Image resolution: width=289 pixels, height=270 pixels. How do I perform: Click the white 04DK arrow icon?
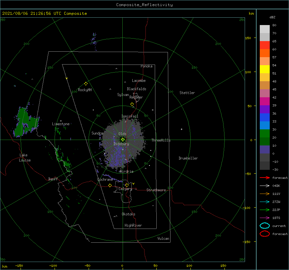265,186
